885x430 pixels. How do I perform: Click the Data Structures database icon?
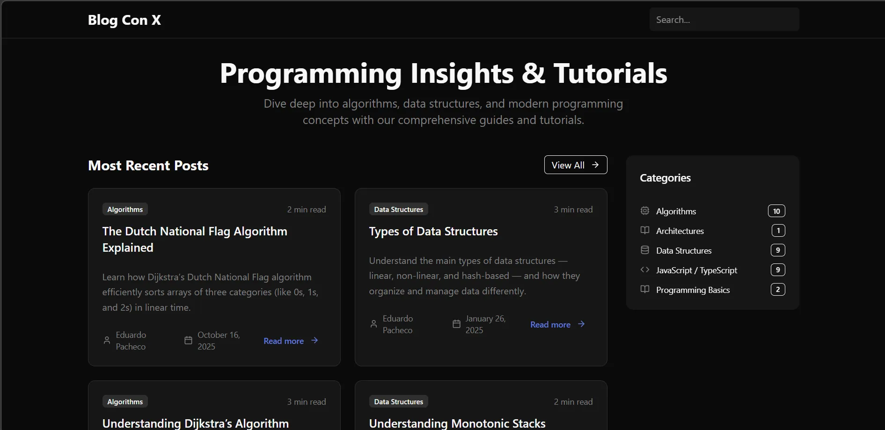click(x=644, y=250)
